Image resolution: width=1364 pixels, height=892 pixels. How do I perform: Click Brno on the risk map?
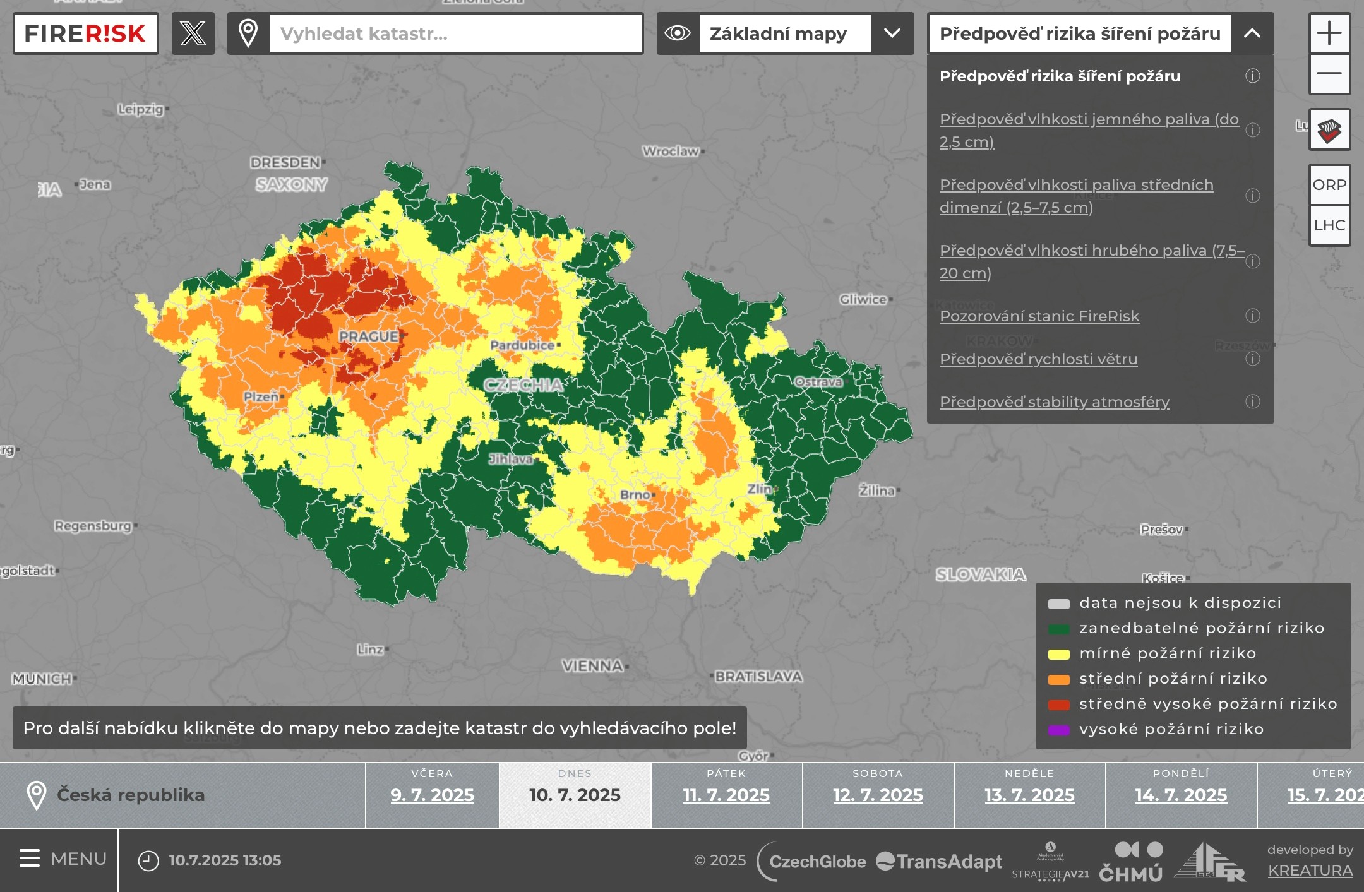click(638, 494)
